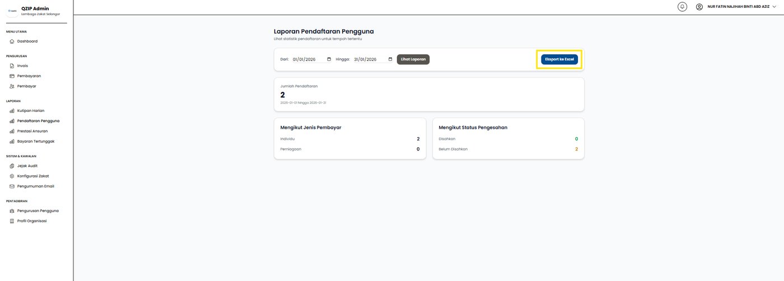The width and height of the screenshot is (784, 281).
Task: Select Bayaran Tertunggak in sidebar
Action: [35, 142]
